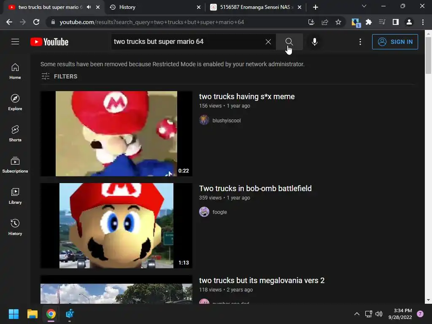Visit the foogle channel name
This screenshot has height=324, width=432.
219,212
